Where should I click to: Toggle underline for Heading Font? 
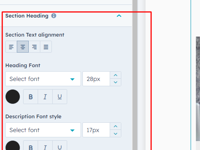[60, 97]
